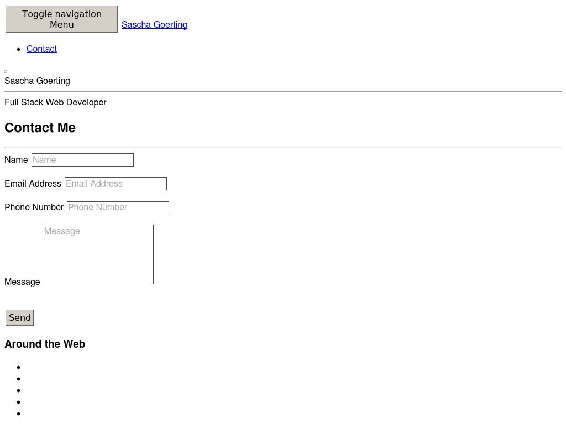
Task: Click the 'Around the Web' heading
Action: pyautogui.click(x=45, y=344)
